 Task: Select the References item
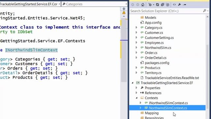coord(153,93)
